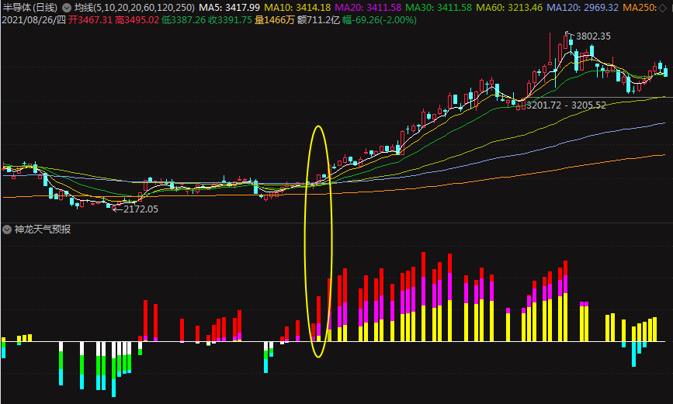This screenshot has width=673, height=404.
Task: Click the date 2021/08/26/四
Action: 34,20
